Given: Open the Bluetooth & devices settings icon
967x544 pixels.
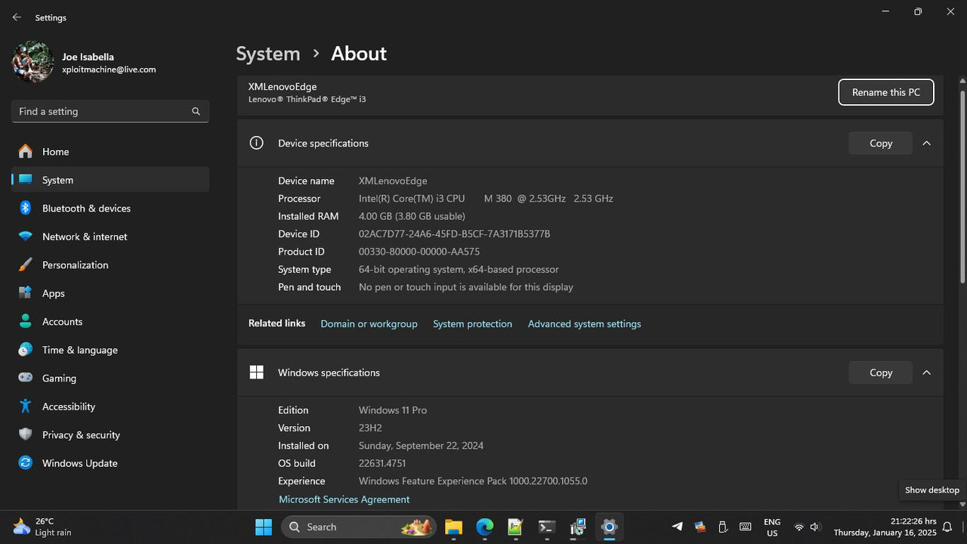Looking at the screenshot, I should click(26, 209).
